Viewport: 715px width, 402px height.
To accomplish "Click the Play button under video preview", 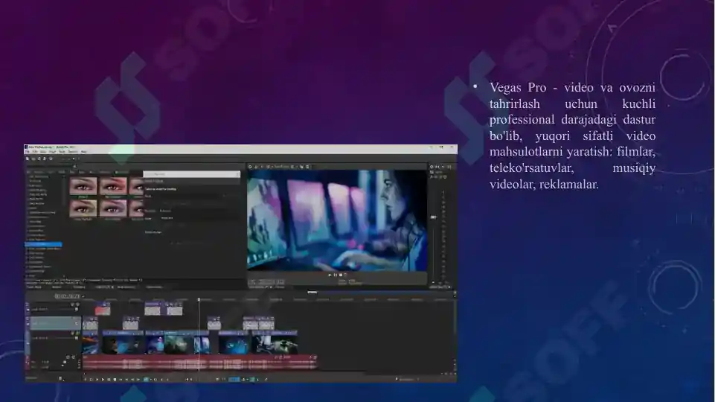I will [330, 275].
